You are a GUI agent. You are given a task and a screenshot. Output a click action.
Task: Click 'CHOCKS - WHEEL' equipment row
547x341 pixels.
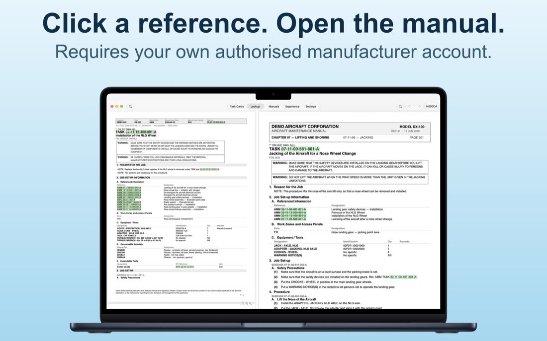(x=286, y=252)
